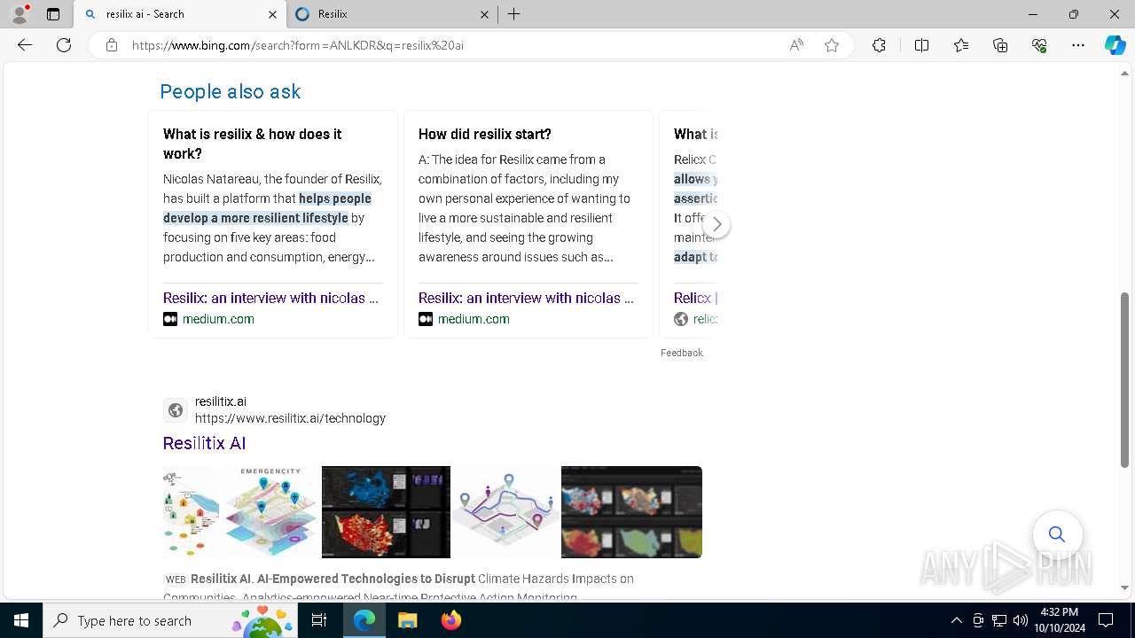Open the route map pins thumbnail

click(505, 512)
